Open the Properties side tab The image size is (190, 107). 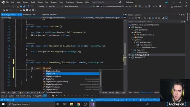(x=188, y=17)
